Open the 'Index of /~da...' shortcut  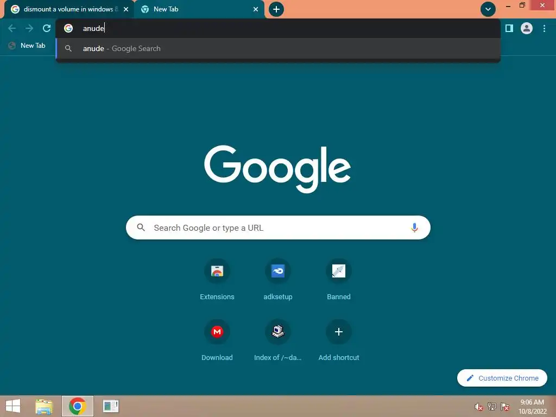click(278, 341)
